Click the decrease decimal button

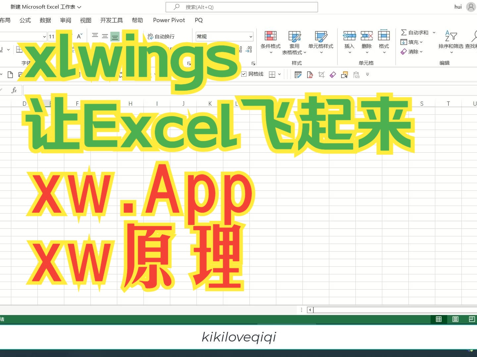click(x=249, y=50)
